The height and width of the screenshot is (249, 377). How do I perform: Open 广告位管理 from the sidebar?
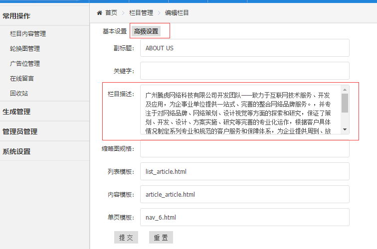tap(25, 64)
